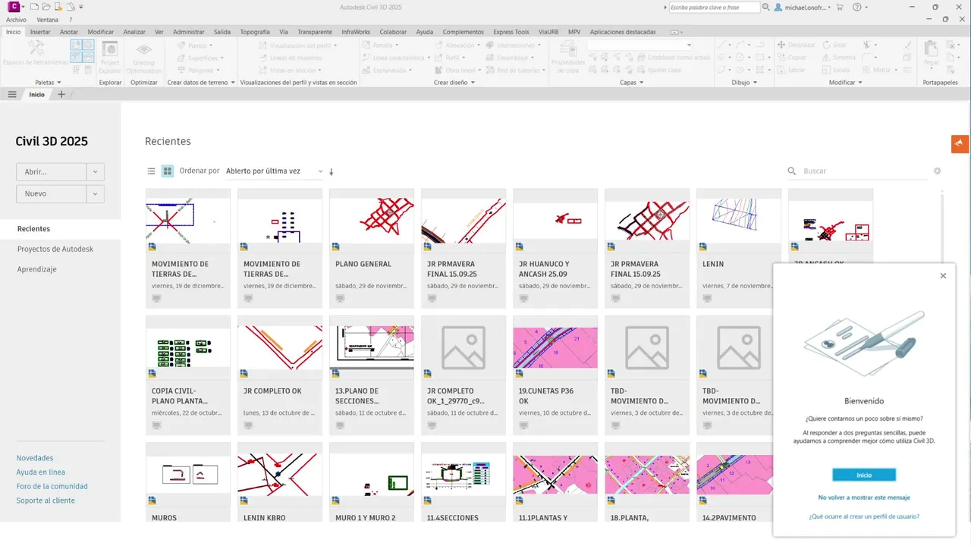Open the COPIA CIVIL-PLANO PLANTA thumbnail
Screen dimensions: 971x546
pyautogui.click(x=188, y=347)
